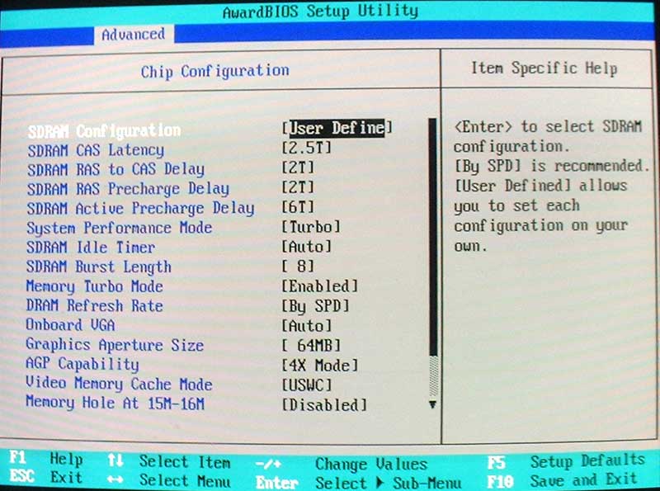Select SDRAM Active Precharge Delay label
The height and width of the screenshot is (491, 660).
[x=140, y=209]
